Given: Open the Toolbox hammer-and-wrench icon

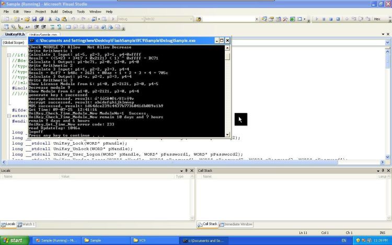Looking at the screenshot, I should click(285, 19).
